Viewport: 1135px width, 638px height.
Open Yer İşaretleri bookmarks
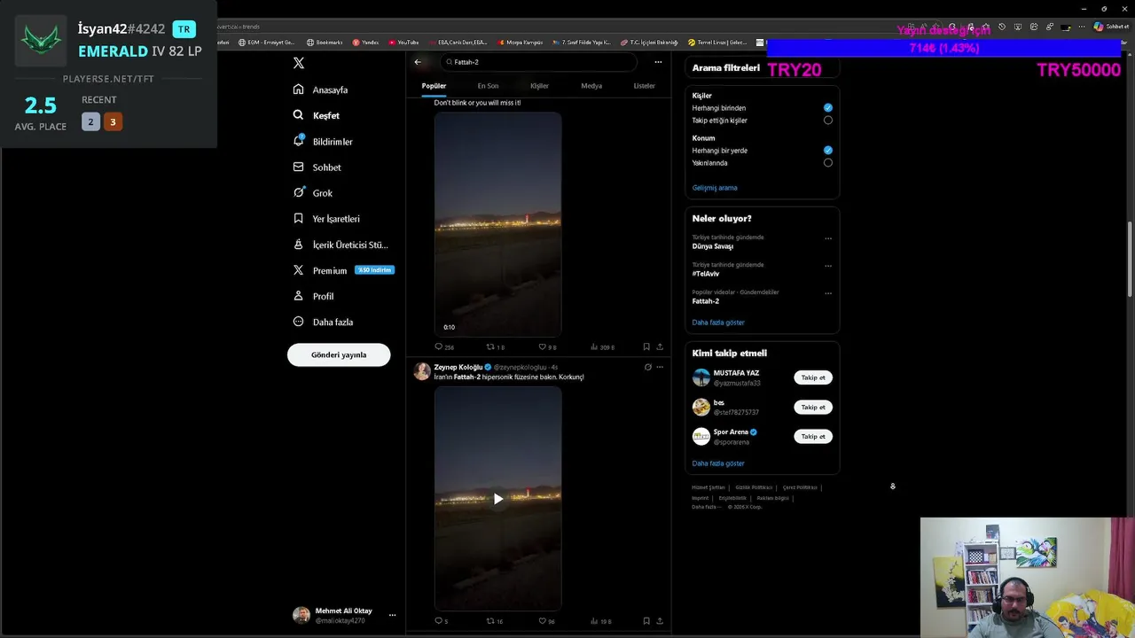pyautogui.click(x=326, y=218)
